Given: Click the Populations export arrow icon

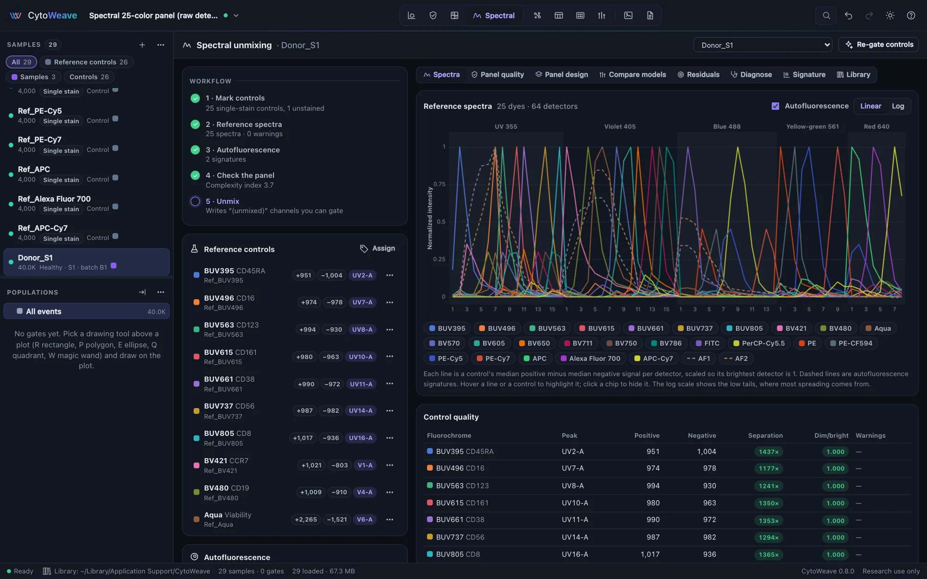Looking at the screenshot, I should (x=142, y=292).
